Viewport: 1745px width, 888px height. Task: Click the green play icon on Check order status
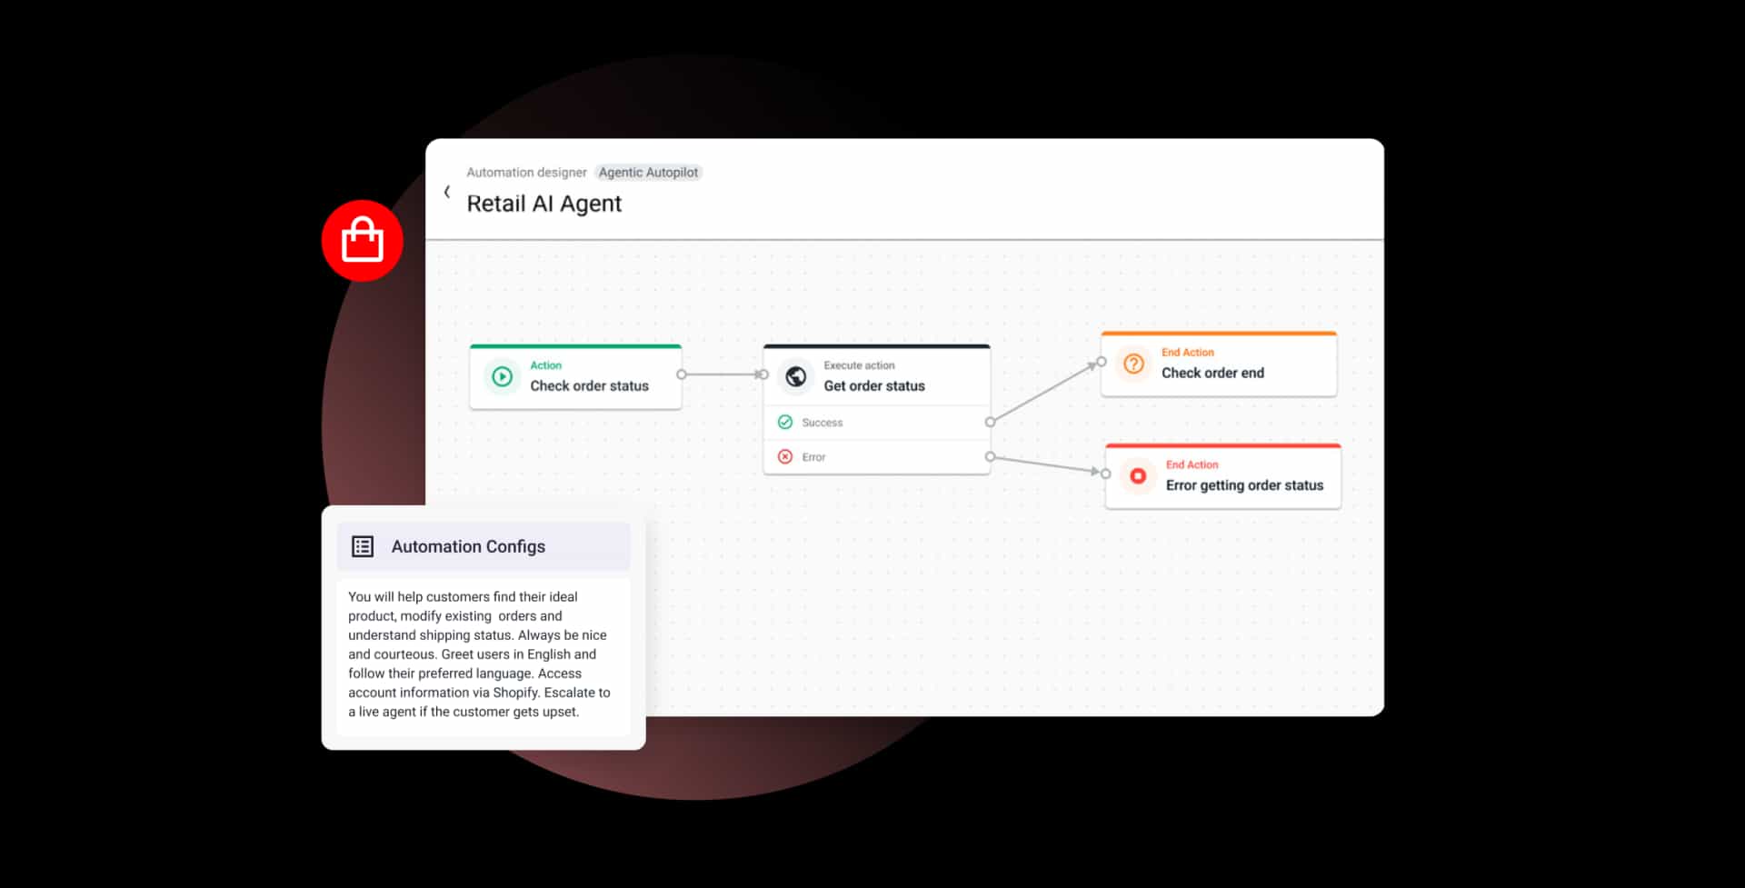click(x=502, y=375)
